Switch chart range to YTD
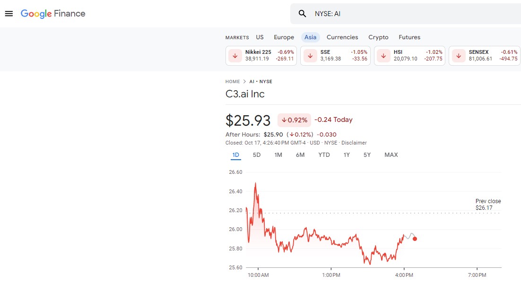Viewport: 521px width, 283px height. (324, 155)
